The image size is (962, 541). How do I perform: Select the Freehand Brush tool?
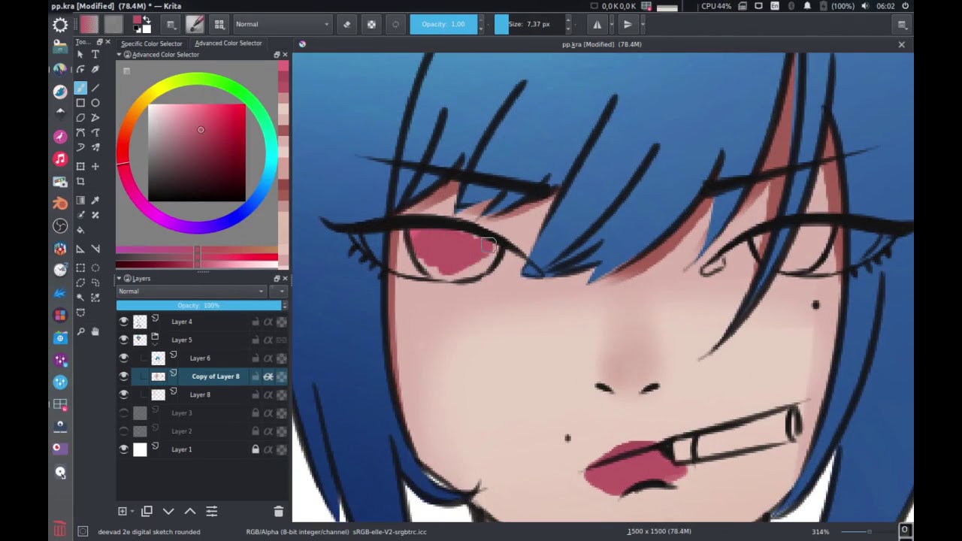pyautogui.click(x=80, y=89)
